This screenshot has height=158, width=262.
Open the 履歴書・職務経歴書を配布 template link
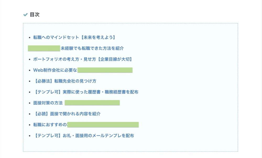tap(86, 92)
